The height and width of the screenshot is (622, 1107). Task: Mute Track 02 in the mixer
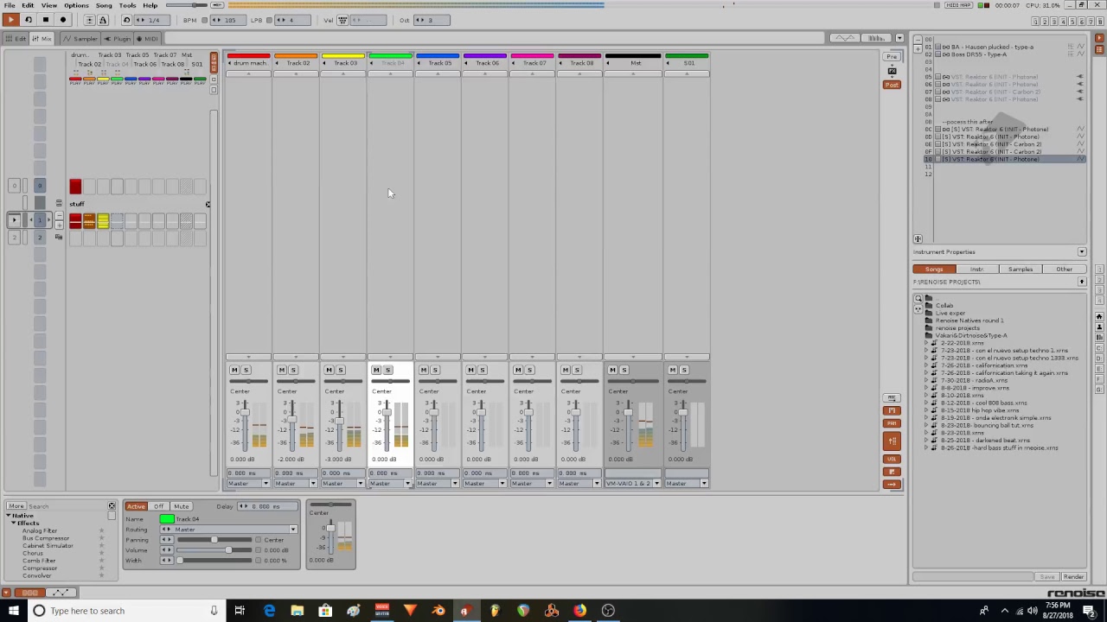(281, 370)
